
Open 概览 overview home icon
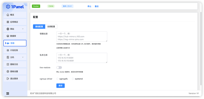click(8, 15)
